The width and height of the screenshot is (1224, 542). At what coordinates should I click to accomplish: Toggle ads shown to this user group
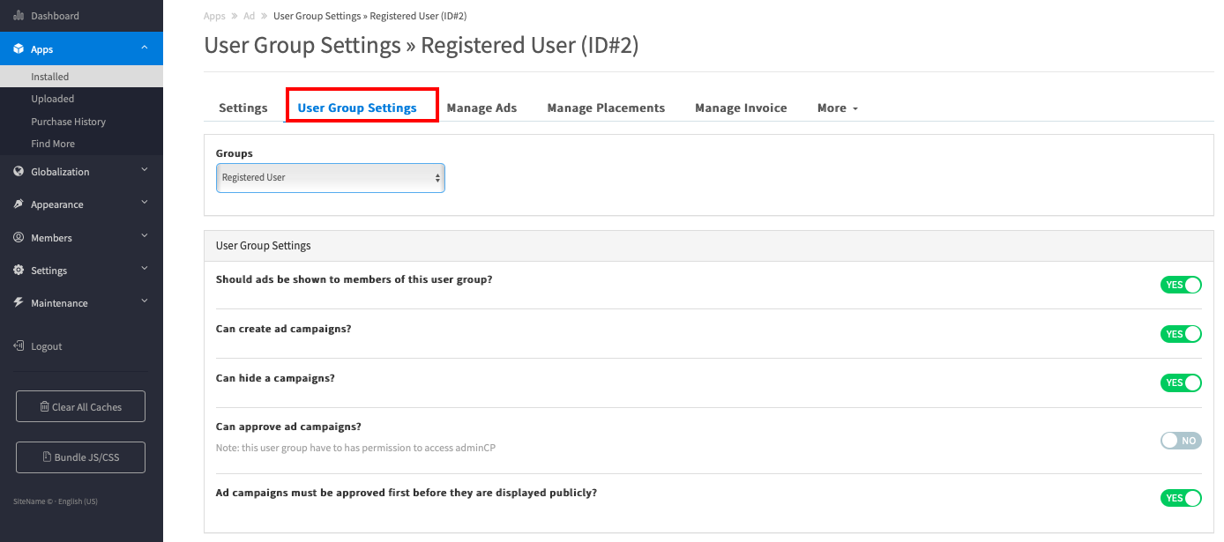[1181, 285]
